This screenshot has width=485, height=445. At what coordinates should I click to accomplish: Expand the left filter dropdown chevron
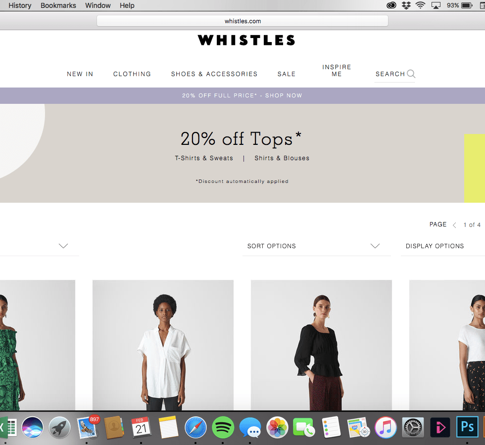[x=63, y=246]
